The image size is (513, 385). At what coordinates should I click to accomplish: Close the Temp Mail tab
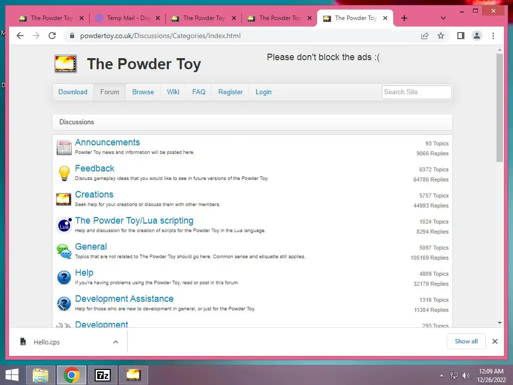coord(158,18)
